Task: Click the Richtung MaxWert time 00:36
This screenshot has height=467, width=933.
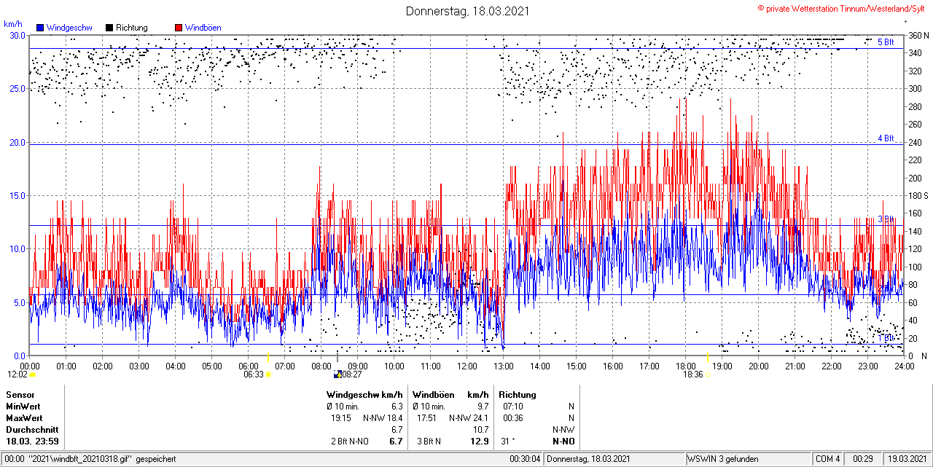Action: (513, 418)
